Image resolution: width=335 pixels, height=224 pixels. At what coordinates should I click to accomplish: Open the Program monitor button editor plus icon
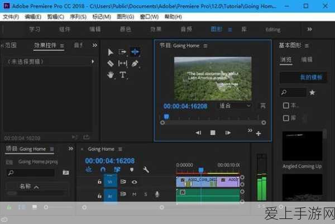click(259, 134)
